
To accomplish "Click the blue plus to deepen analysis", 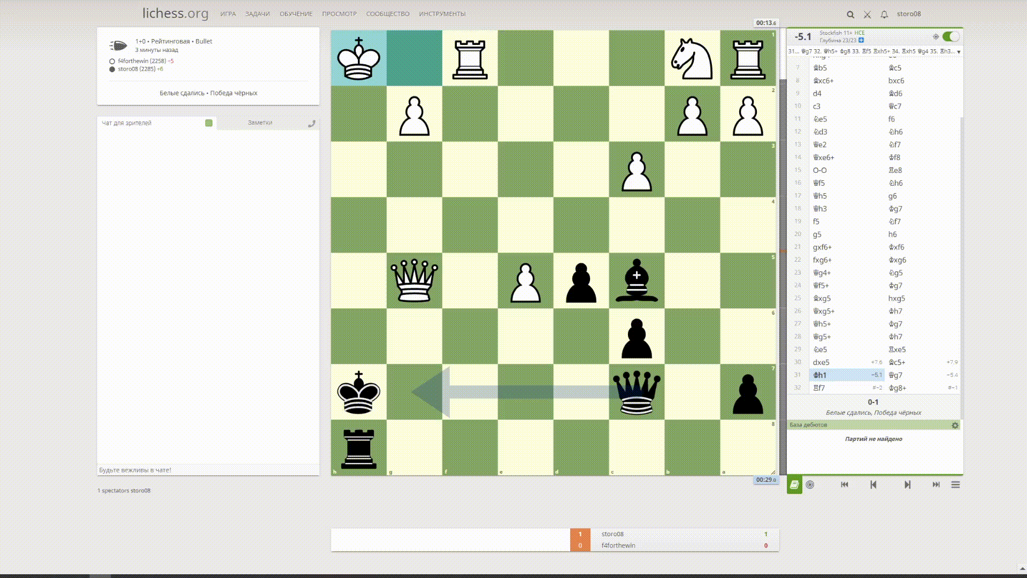I will pyautogui.click(x=861, y=40).
